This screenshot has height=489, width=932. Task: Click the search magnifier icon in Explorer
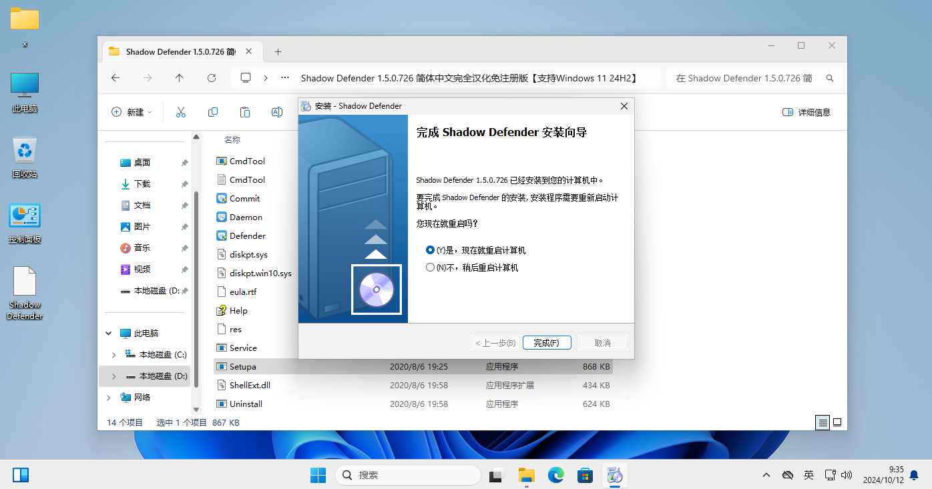point(830,78)
